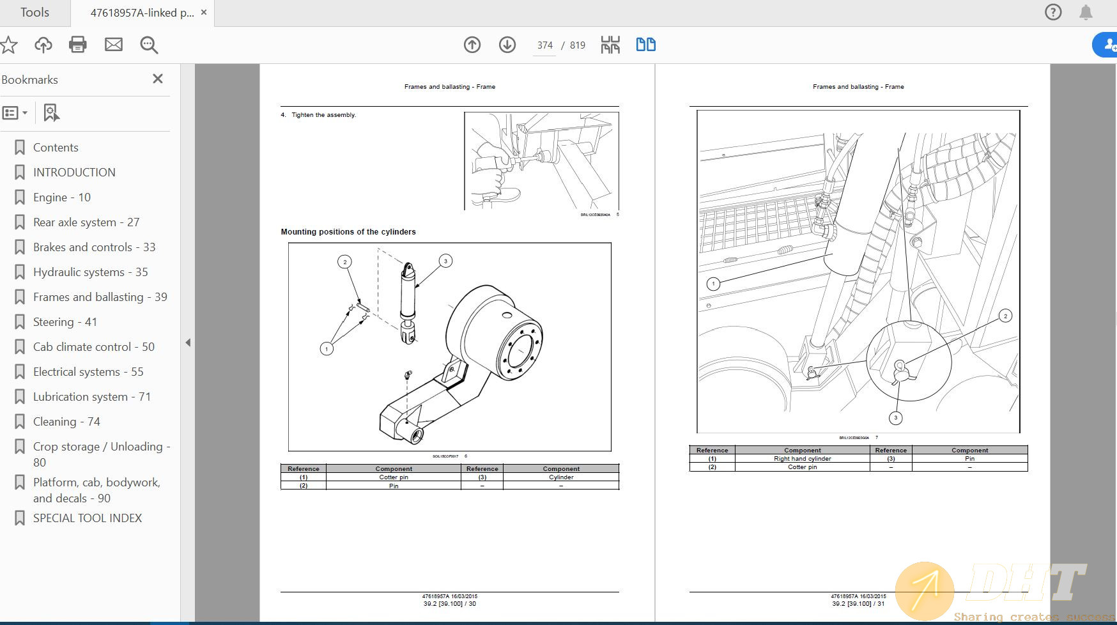This screenshot has height=625, width=1117.
Task: Click the share with others button
Action: pos(1105,45)
